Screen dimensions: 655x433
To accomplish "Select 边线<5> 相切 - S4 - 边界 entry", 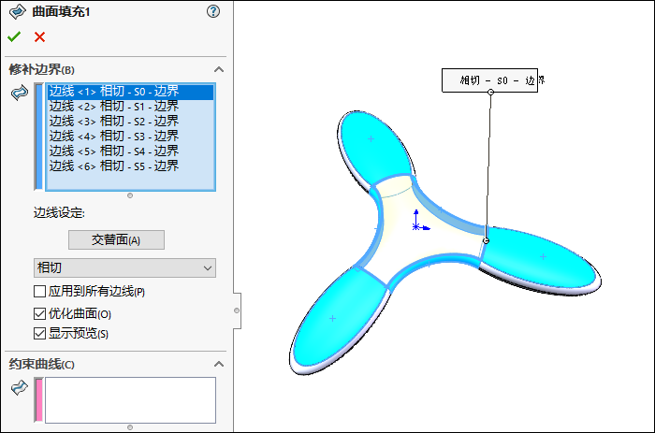I will [130, 152].
